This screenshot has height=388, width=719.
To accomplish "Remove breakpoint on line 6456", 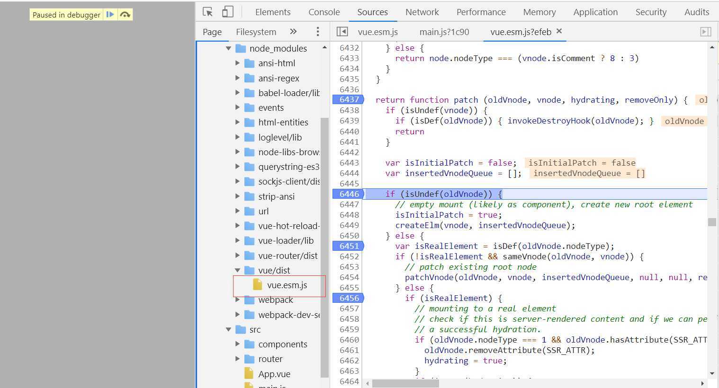I will (x=348, y=298).
